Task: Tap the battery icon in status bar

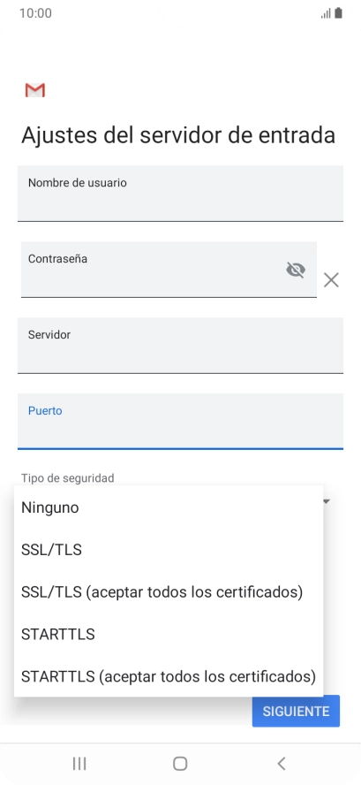Action: point(339,13)
